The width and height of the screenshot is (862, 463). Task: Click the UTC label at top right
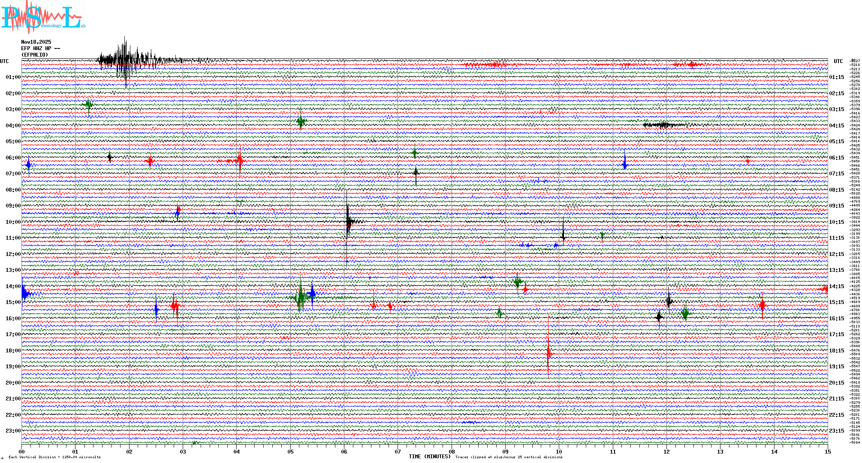click(x=838, y=61)
